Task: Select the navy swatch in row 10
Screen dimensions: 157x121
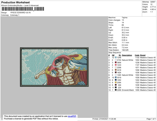Action: coord(116,80)
